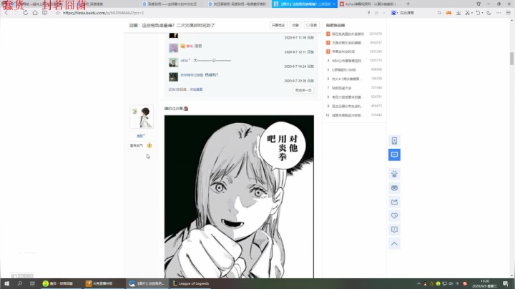Toggle night mode moon icon

489,13
